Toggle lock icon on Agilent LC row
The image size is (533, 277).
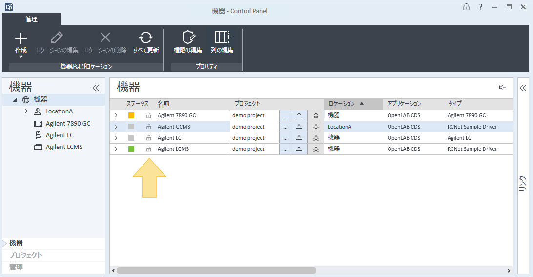tap(148, 138)
